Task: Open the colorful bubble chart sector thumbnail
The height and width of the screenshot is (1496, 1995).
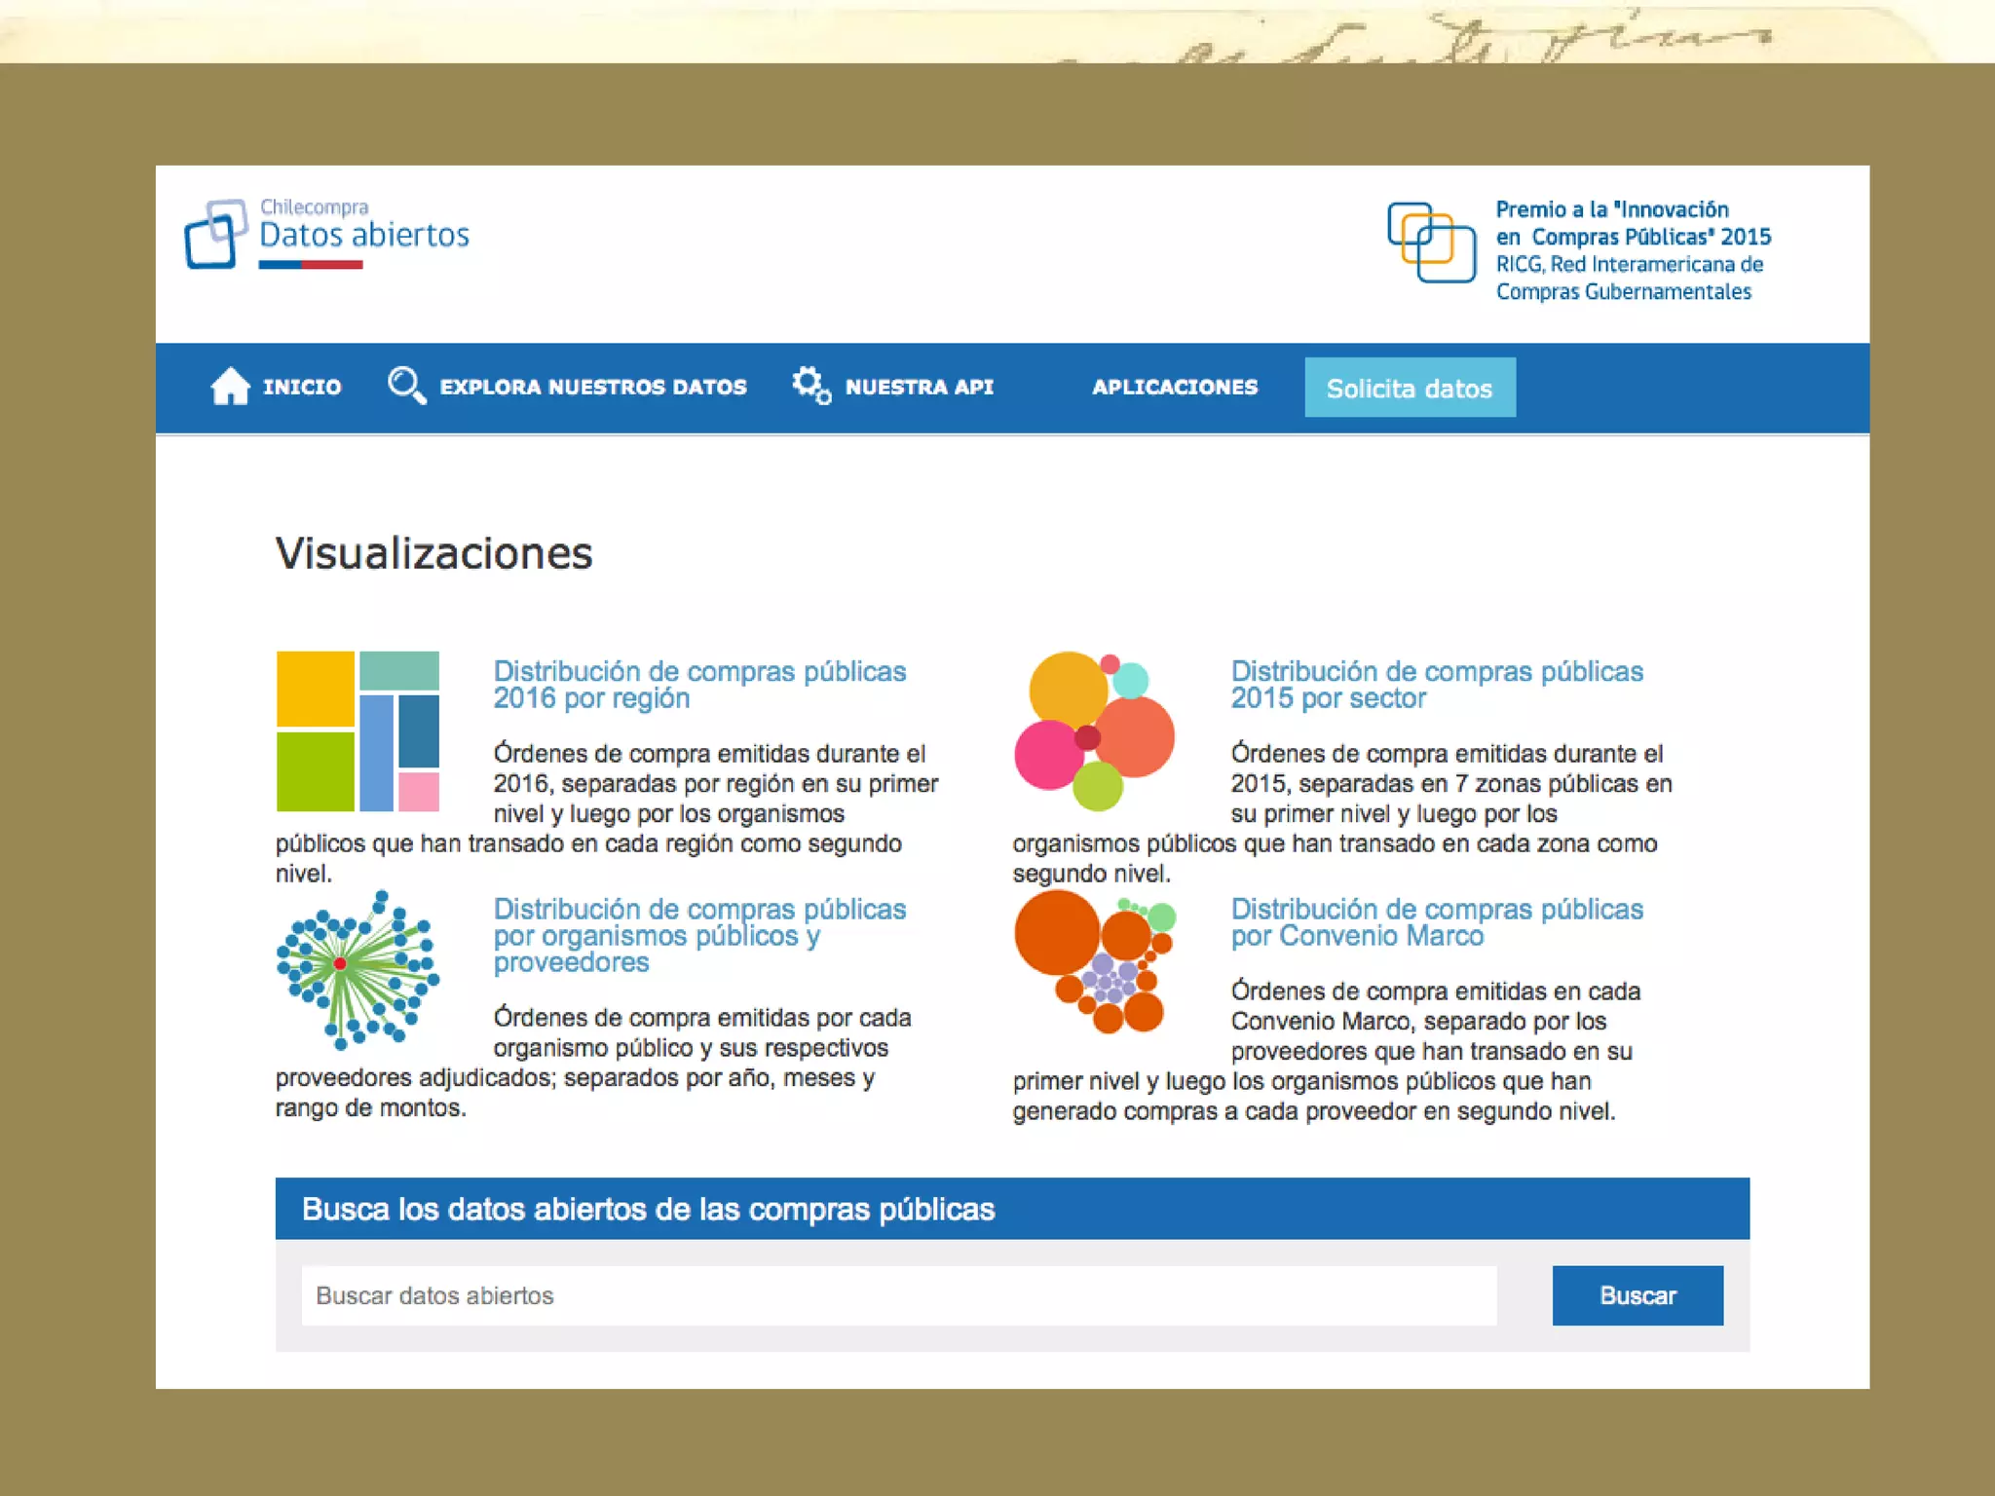Action: 1095,730
